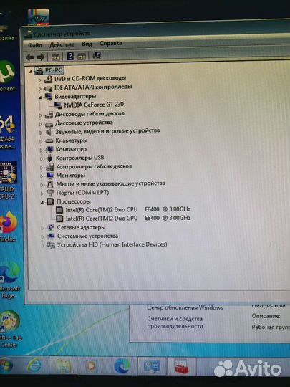
Task: Launch the CPUID CPU-Z desktop icon
Action: point(8,180)
